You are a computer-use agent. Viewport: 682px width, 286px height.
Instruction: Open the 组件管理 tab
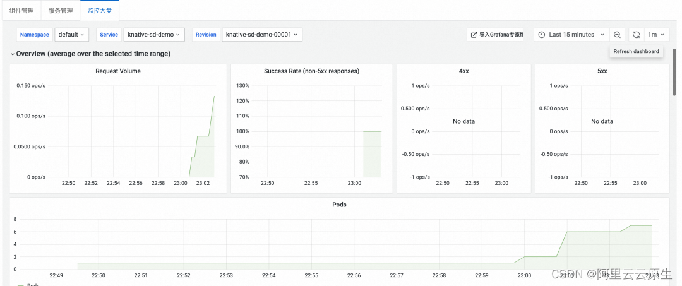pyautogui.click(x=21, y=11)
